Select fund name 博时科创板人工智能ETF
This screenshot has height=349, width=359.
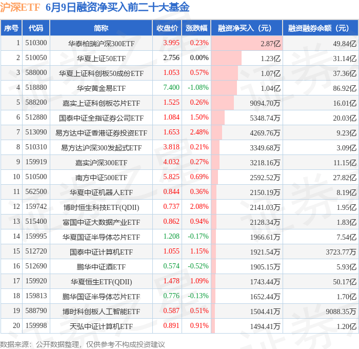point(101,312)
